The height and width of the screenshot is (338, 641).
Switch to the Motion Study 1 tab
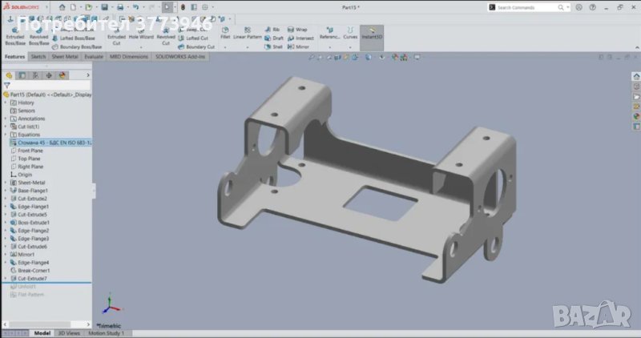(107, 332)
